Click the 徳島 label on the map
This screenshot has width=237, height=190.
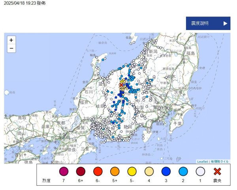28,162
